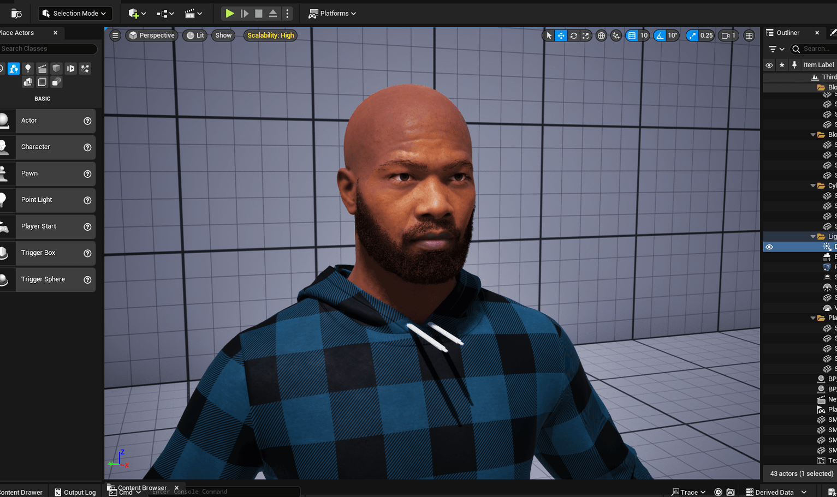The image size is (837, 497).
Task: Open the Platforms dropdown menu
Action: (332, 14)
